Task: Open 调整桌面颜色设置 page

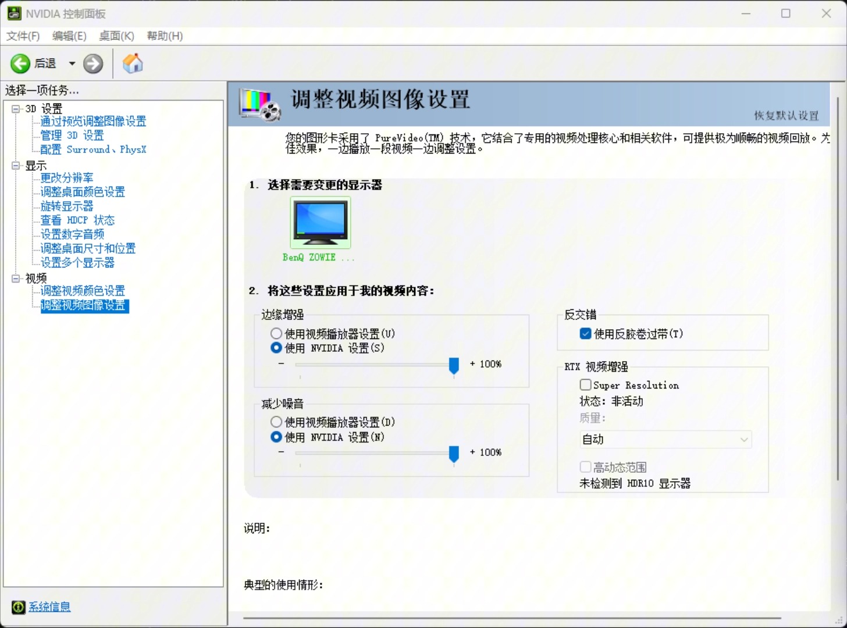Action: 83,192
